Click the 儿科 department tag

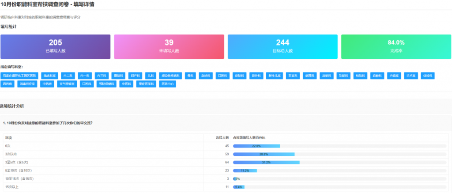tap(151, 76)
